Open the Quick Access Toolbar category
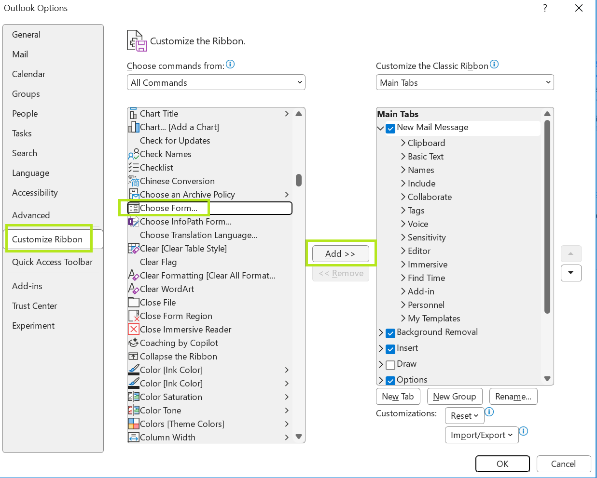This screenshot has width=597, height=478. pos(52,262)
